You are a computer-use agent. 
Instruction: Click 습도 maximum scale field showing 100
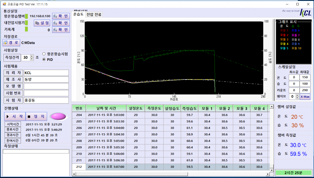305,84
